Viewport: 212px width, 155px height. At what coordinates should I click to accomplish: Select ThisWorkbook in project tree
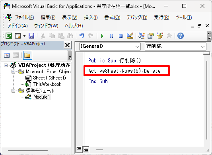tap(47, 84)
